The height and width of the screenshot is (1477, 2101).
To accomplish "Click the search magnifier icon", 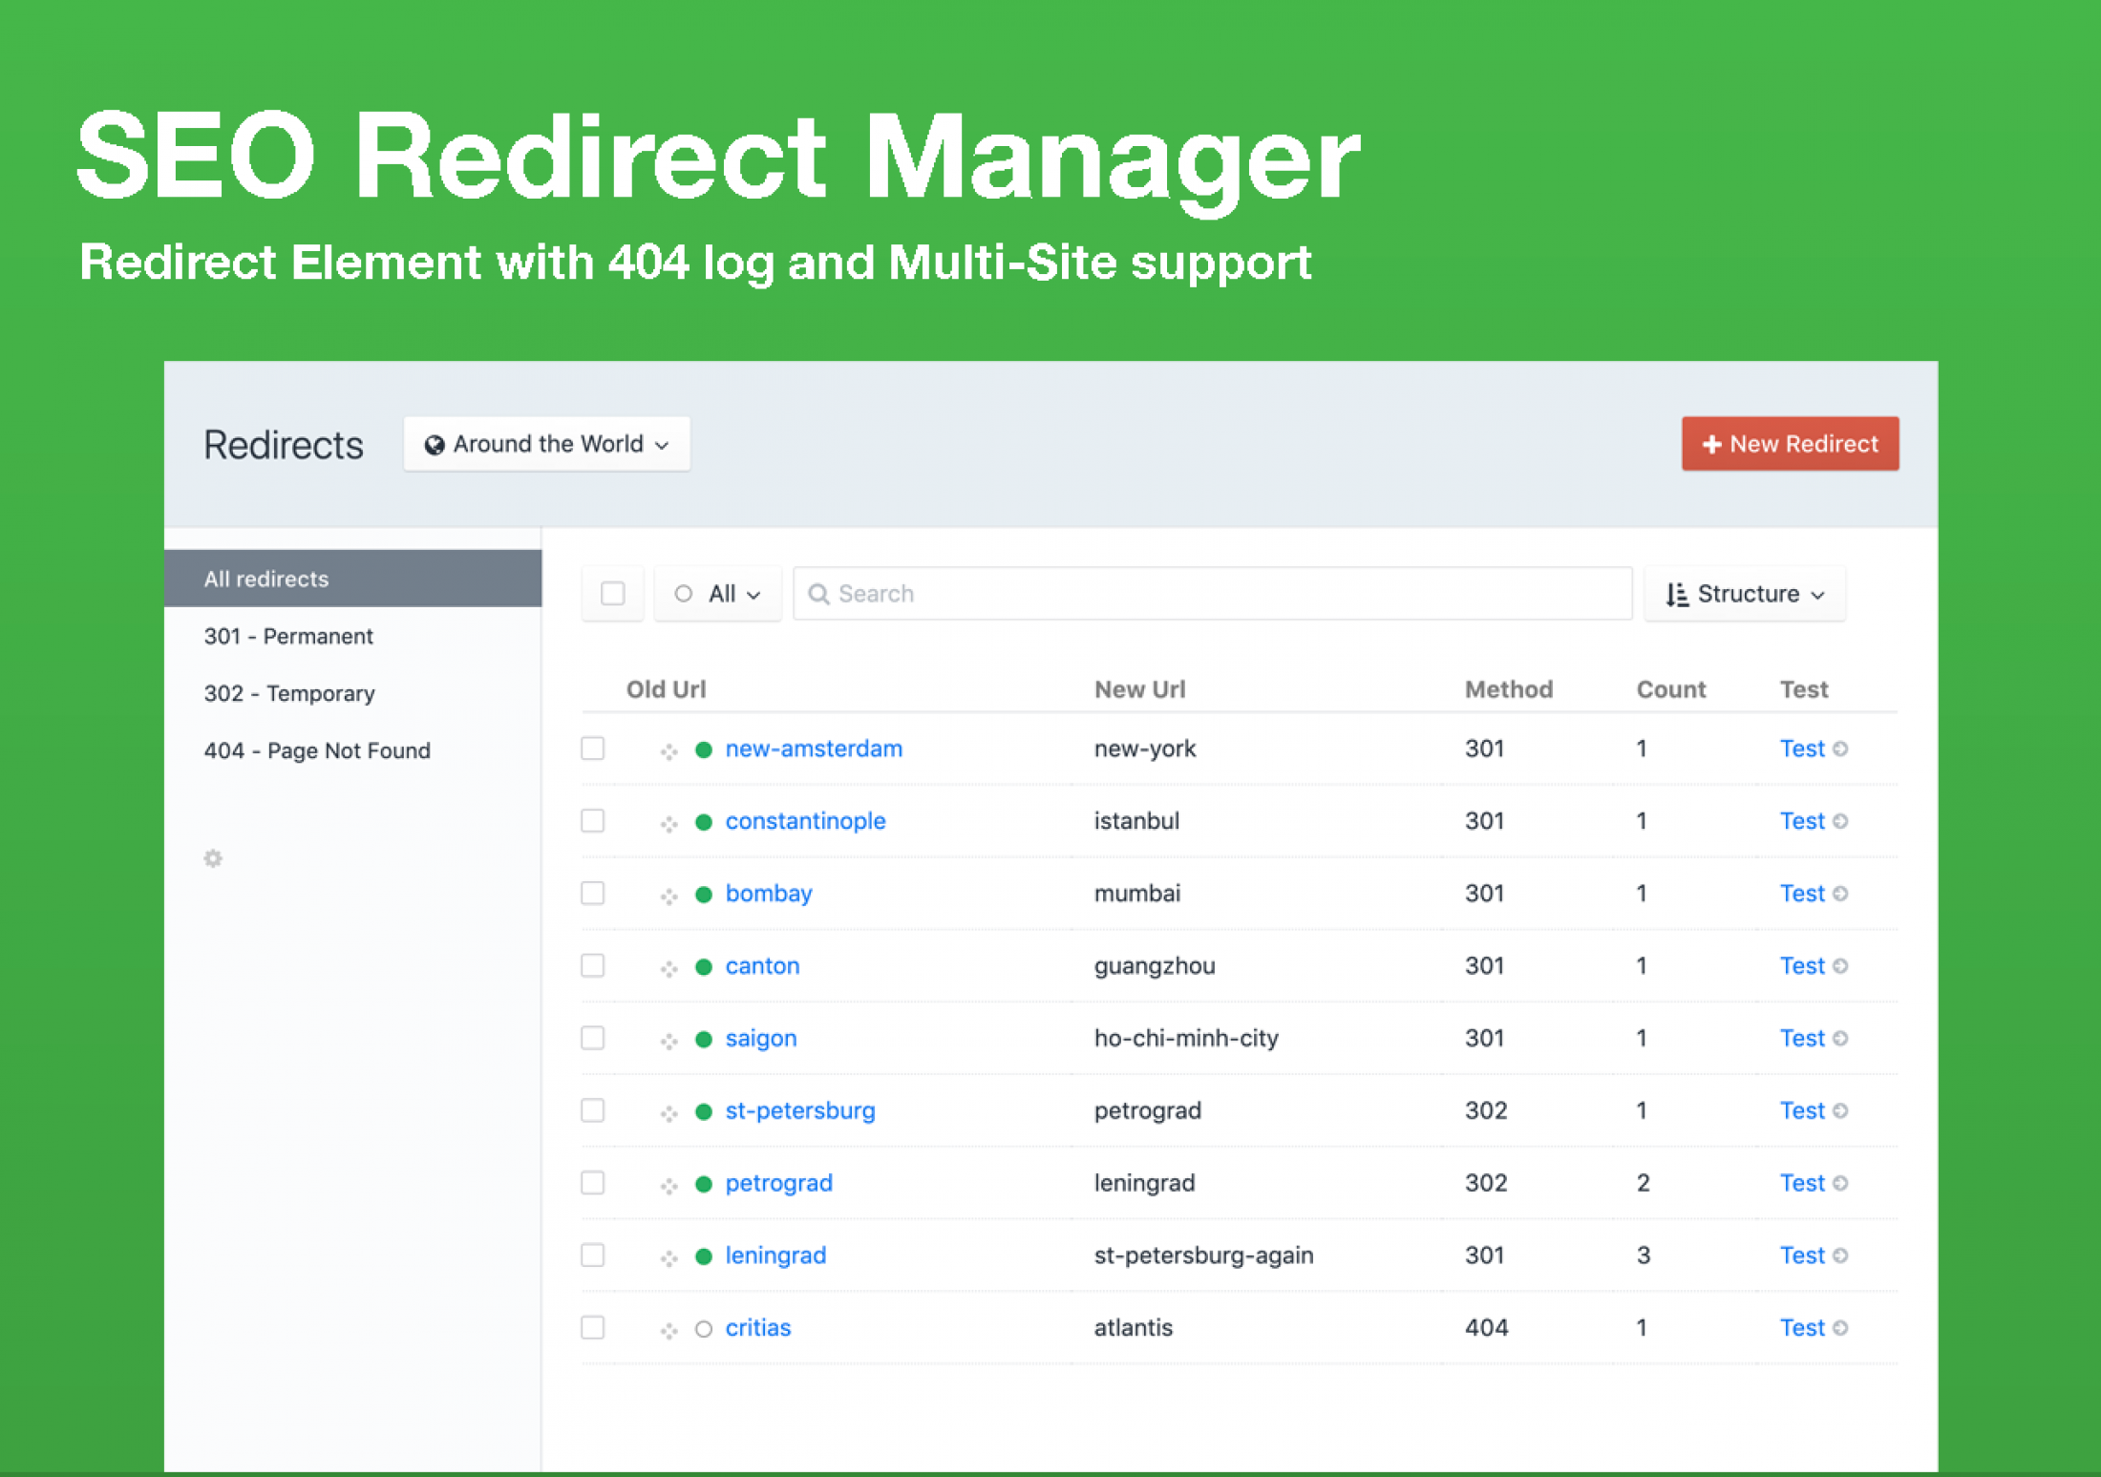I will click(818, 593).
